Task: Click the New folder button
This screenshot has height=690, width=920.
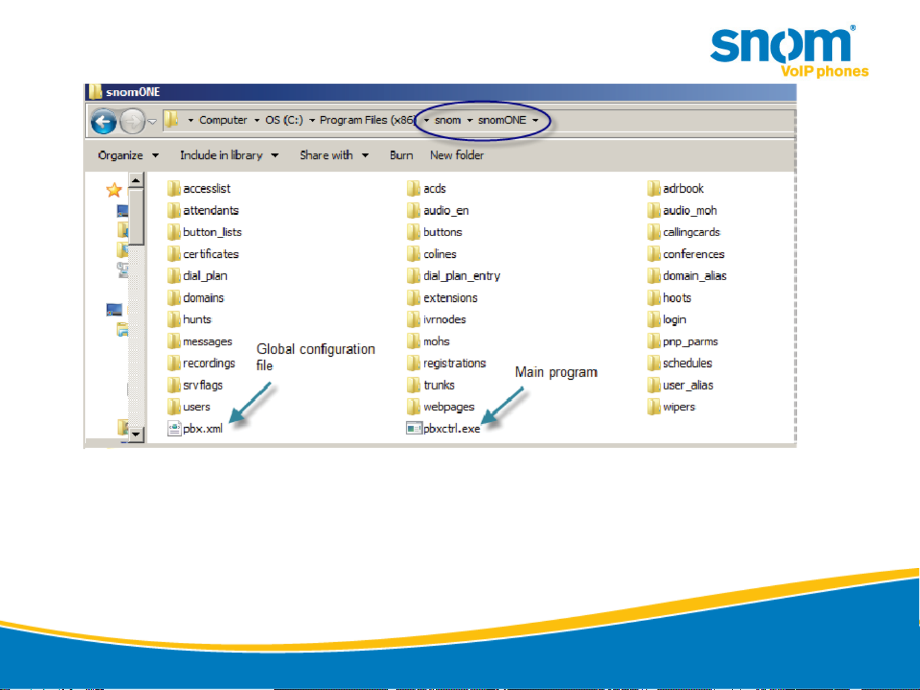Action: pos(456,155)
